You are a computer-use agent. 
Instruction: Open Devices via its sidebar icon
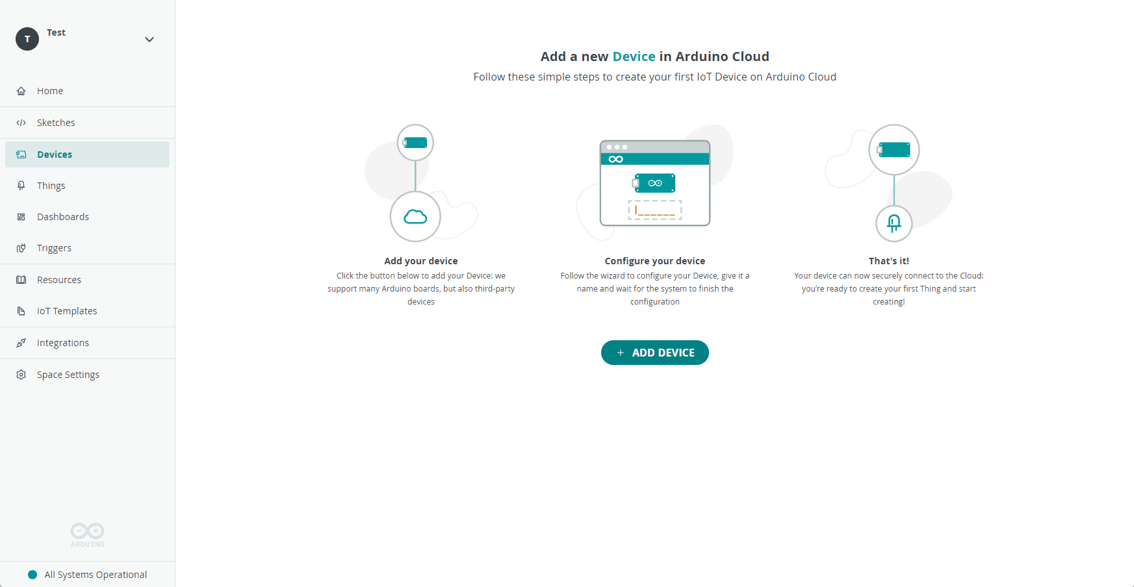click(21, 154)
